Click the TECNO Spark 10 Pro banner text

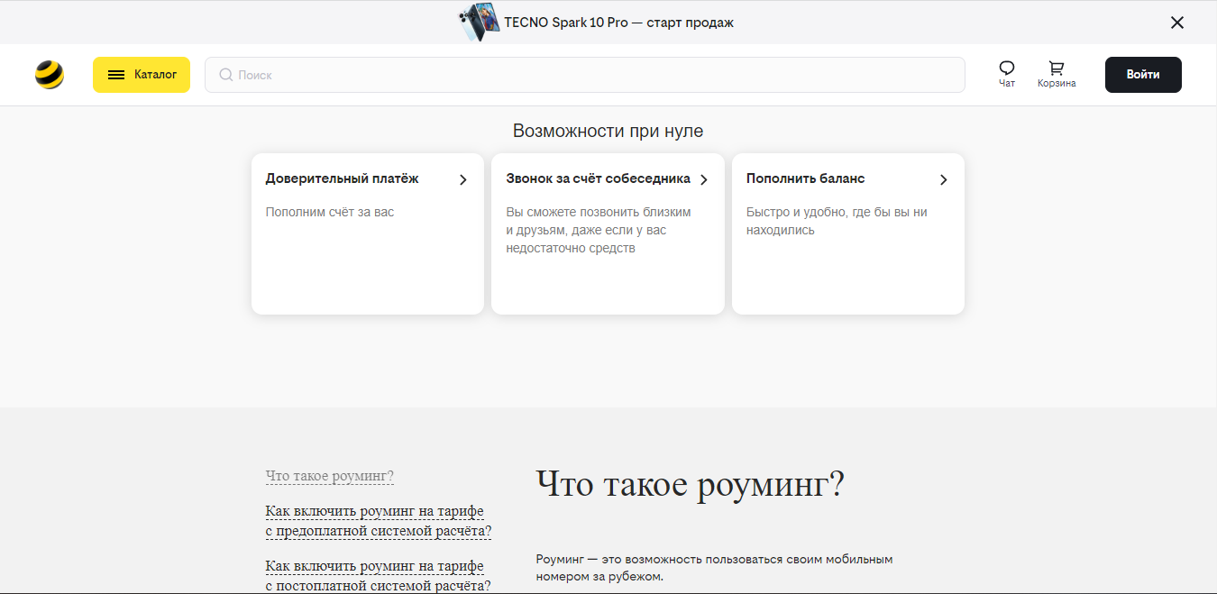(x=618, y=23)
